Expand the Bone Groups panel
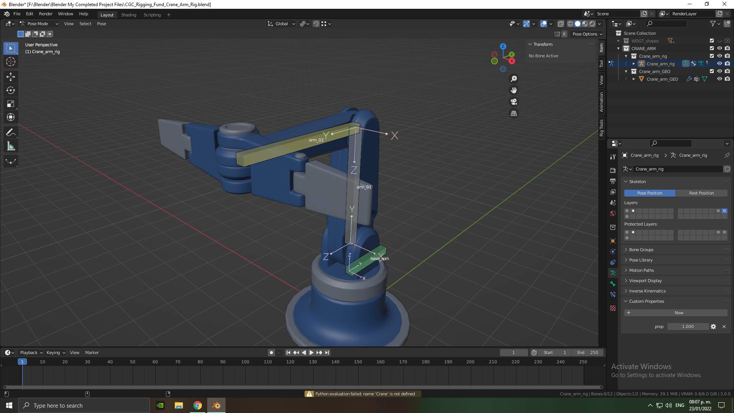This screenshot has width=734, height=413. tap(641, 250)
